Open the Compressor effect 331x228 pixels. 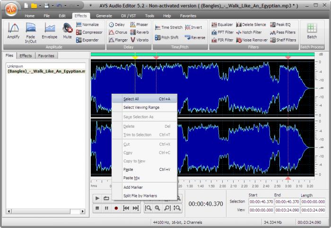coord(89,32)
